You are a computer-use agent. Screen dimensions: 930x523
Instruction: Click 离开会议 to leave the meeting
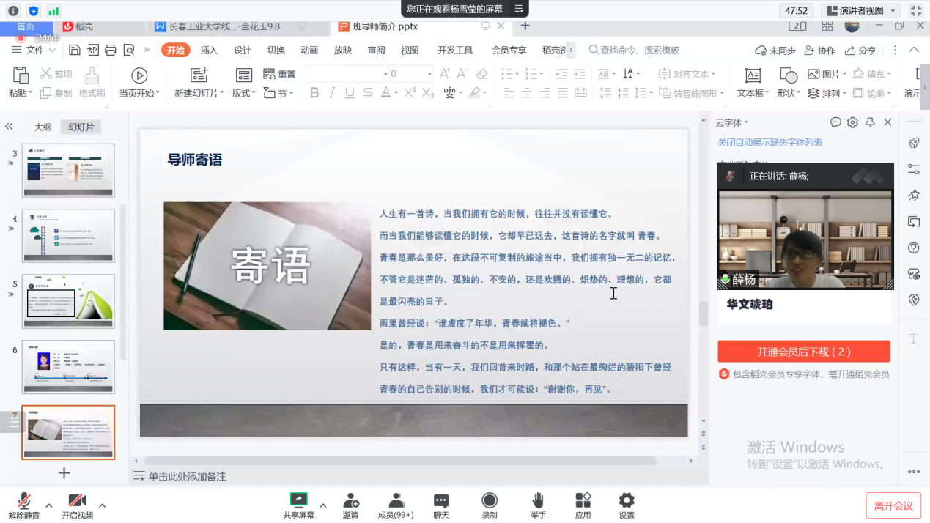893,505
